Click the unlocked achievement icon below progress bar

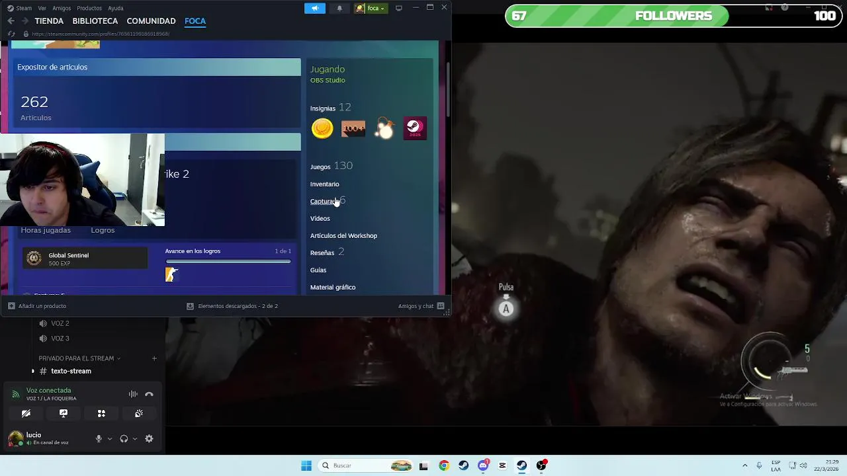point(171,274)
